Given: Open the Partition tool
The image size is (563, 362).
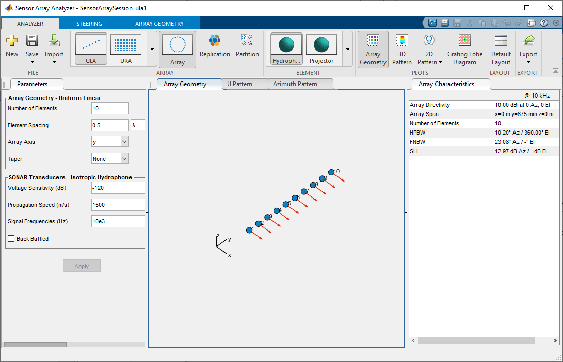Looking at the screenshot, I should [x=247, y=48].
